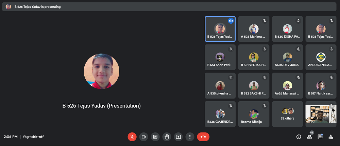Open the meeting details info icon
This screenshot has height=146, width=340.
coord(299,137)
